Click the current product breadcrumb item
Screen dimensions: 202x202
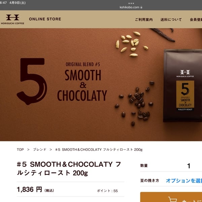click(99, 149)
